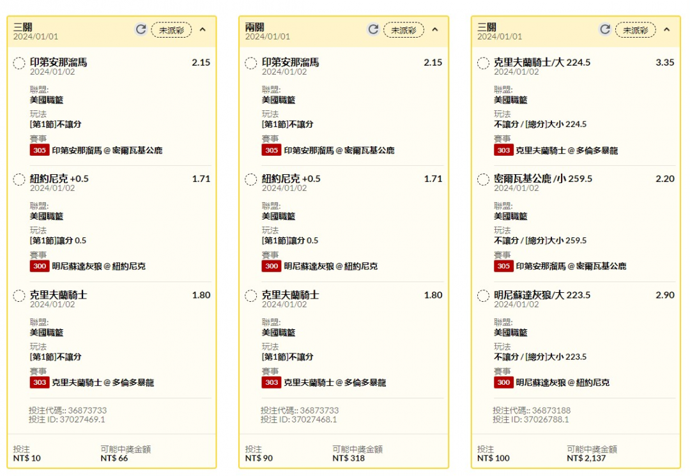
Task: Click the 三關 title on the 37027469.1 bet card
Action: 22,27
